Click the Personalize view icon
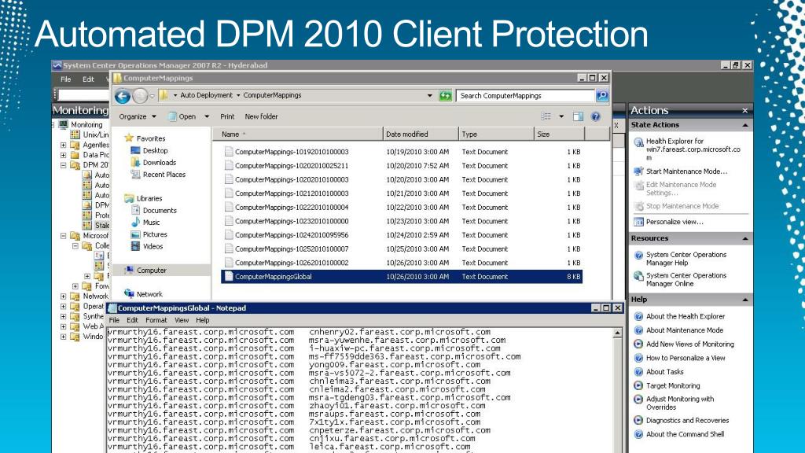The height and width of the screenshot is (453, 805). (638, 222)
